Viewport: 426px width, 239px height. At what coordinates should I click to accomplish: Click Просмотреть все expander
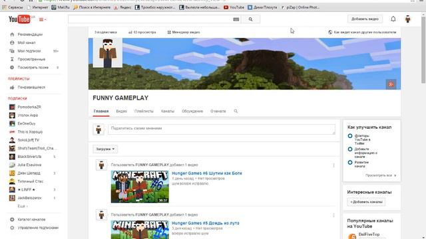[x=381, y=175]
